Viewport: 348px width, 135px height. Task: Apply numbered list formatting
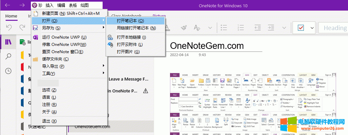(241, 27)
